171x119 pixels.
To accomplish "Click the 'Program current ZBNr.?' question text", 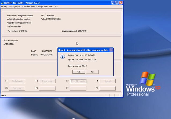I will (x=78, y=66).
